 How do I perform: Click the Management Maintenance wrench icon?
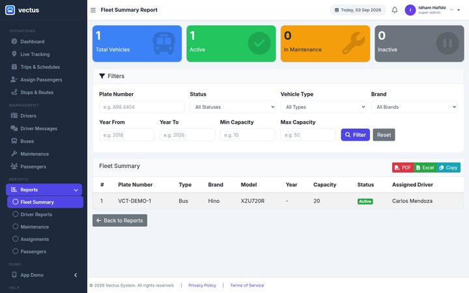[x=14, y=154]
